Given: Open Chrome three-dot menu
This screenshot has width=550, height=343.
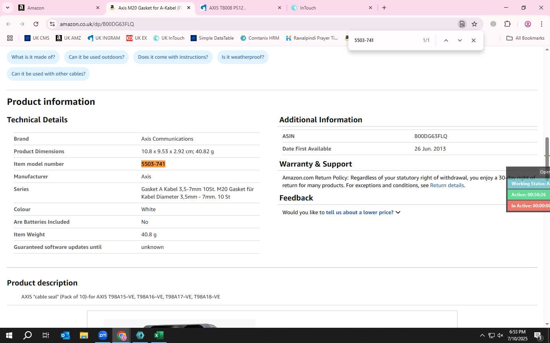Looking at the screenshot, I should tap(542, 24).
